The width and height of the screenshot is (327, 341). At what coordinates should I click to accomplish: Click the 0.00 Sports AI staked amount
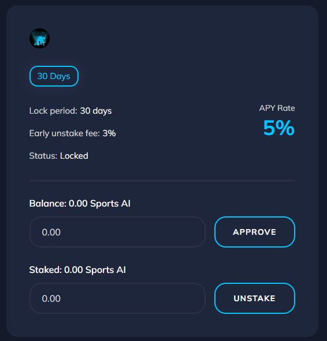(95, 270)
